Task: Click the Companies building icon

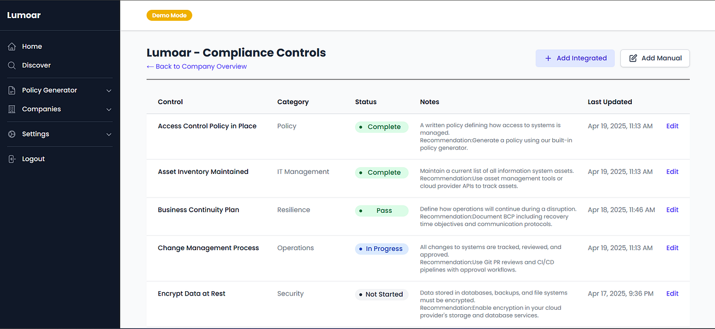Action: (12, 109)
